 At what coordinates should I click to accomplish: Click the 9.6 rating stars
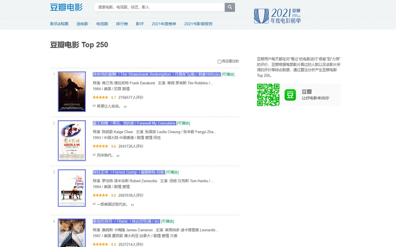click(101, 146)
